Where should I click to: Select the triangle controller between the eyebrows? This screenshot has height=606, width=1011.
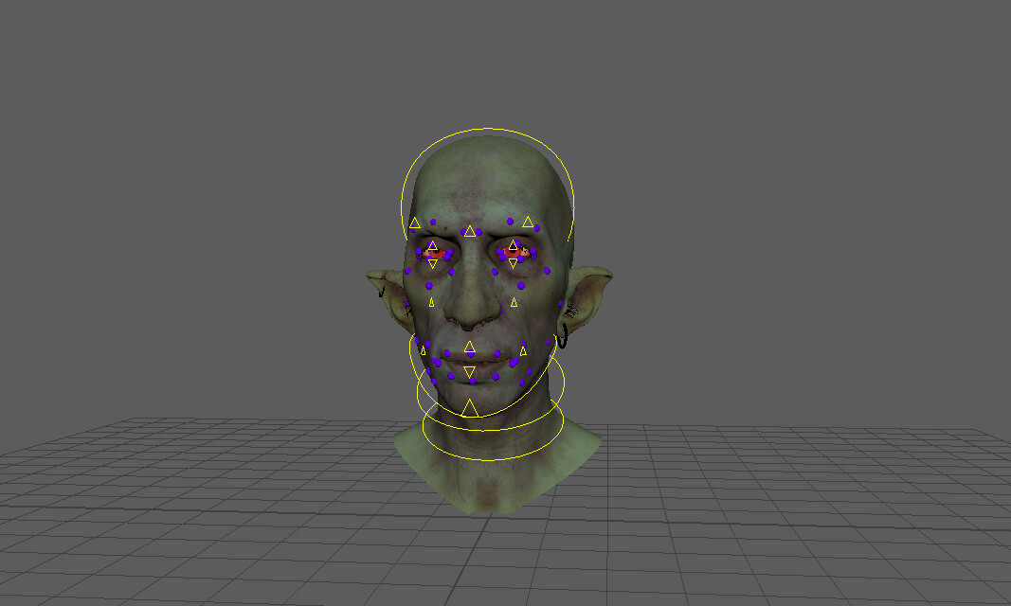coord(469,231)
